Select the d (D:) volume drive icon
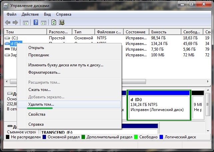The height and width of the screenshot is (152, 214). [7, 44]
